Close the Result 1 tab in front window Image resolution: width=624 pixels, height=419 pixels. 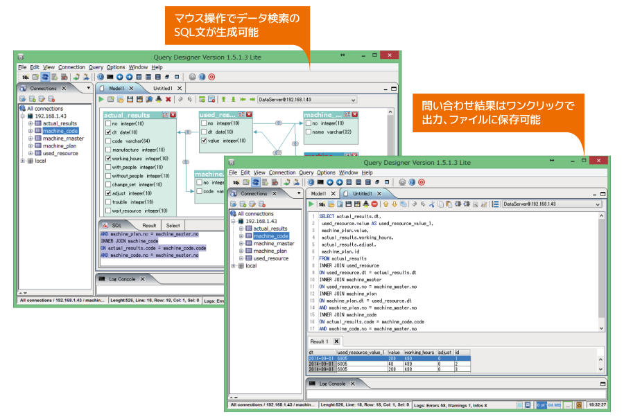337,341
